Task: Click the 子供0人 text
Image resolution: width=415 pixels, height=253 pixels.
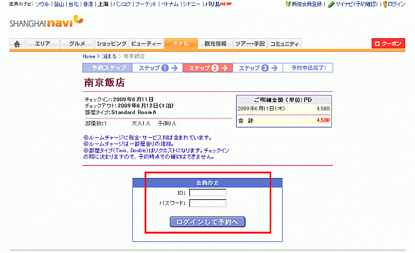Action: coord(167,124)
